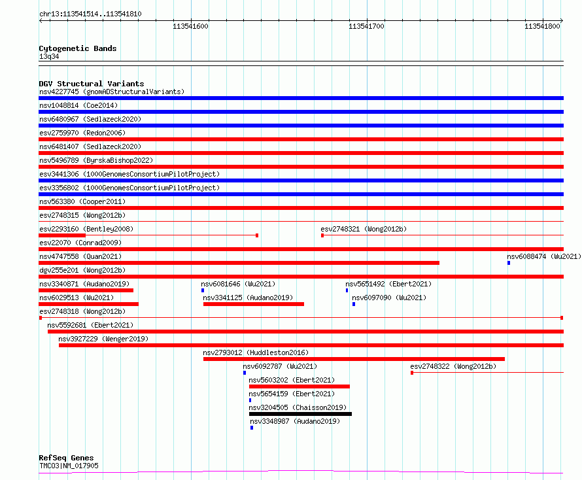The image size is (582, 480).
Task: Click nsv3204505 (Chaisson2019) label
Action: (298, 407)
